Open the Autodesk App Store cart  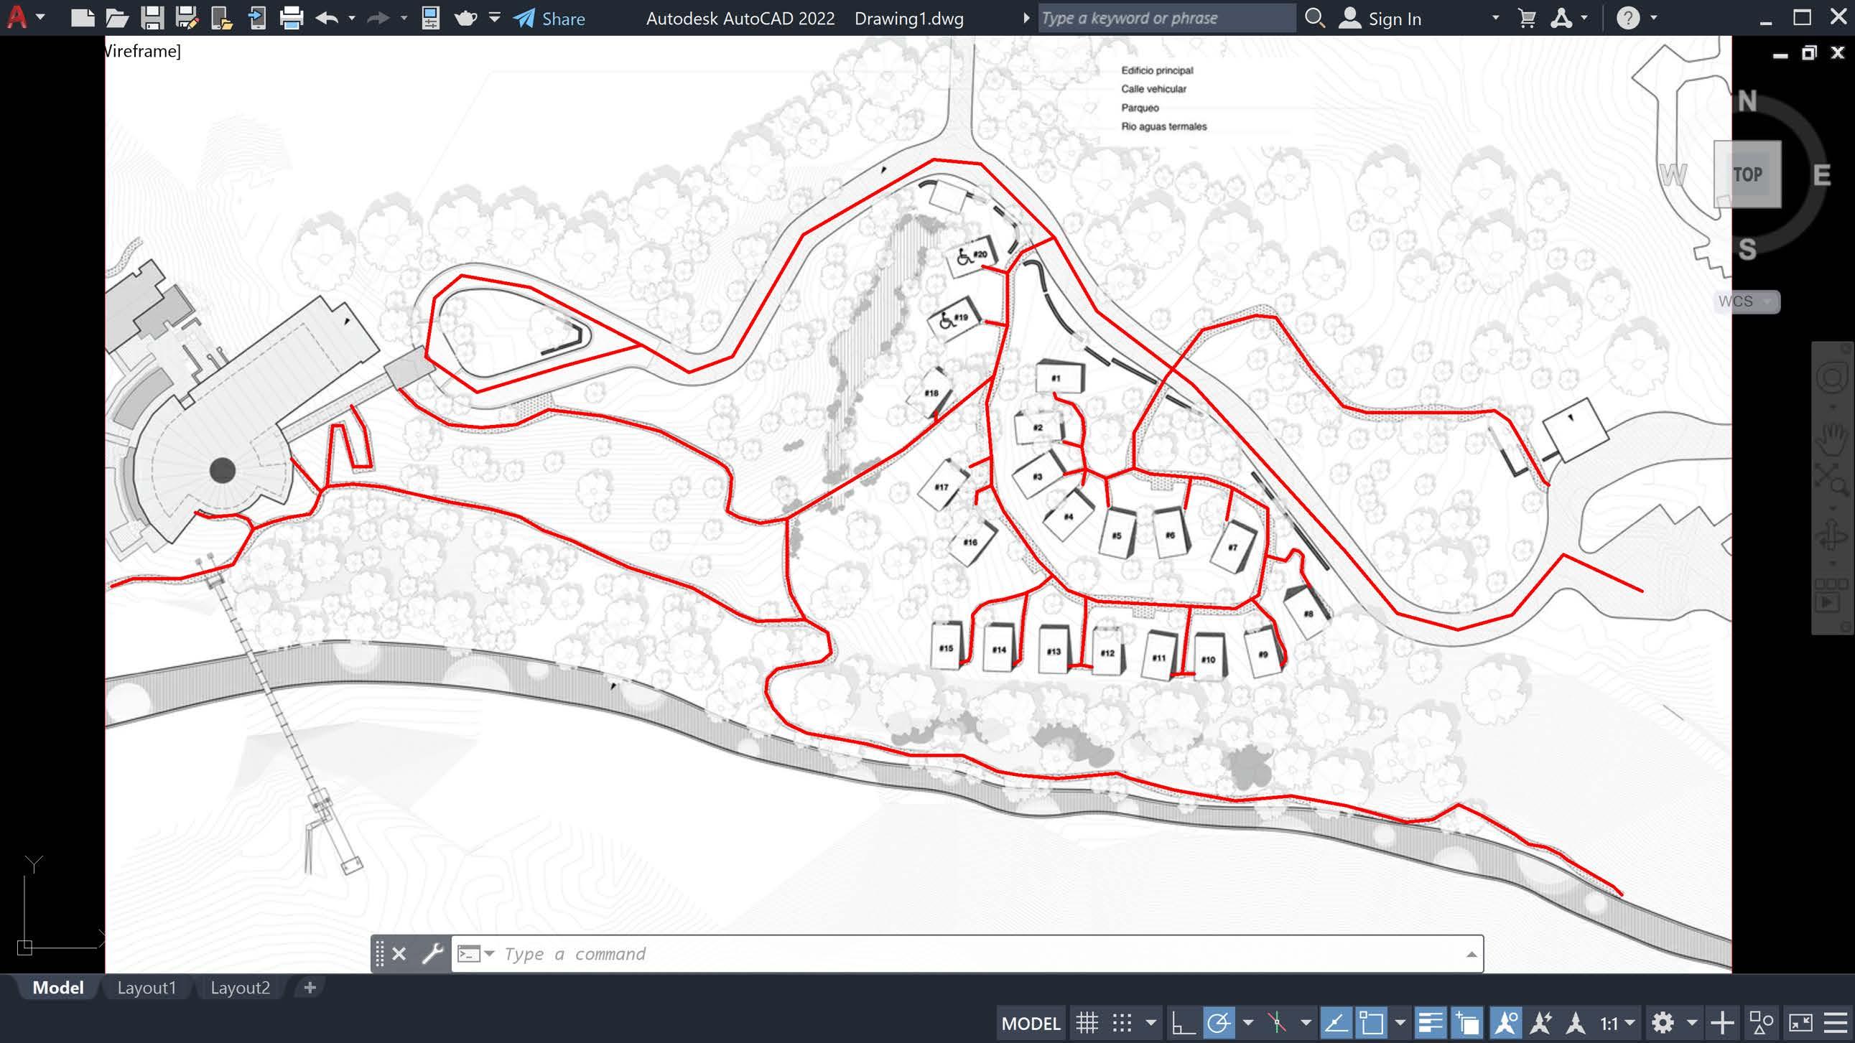tap(1526, 17)
